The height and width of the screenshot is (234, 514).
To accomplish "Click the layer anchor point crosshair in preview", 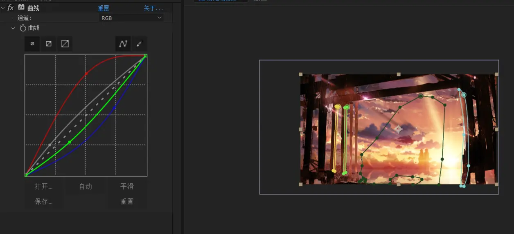I will (x=398, y=129).
